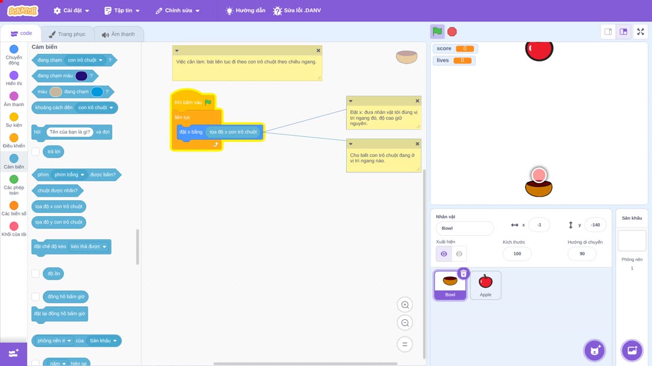Delete the Bowl sprite with trash icon
The image size is (652, 366).
tap(464, 274)
